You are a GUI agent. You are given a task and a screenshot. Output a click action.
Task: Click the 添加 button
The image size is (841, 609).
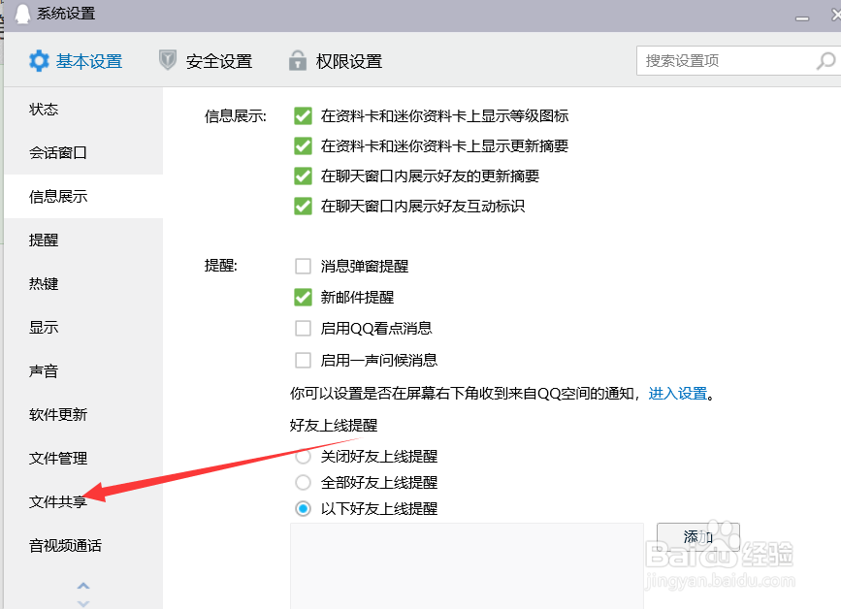[697, 535]
